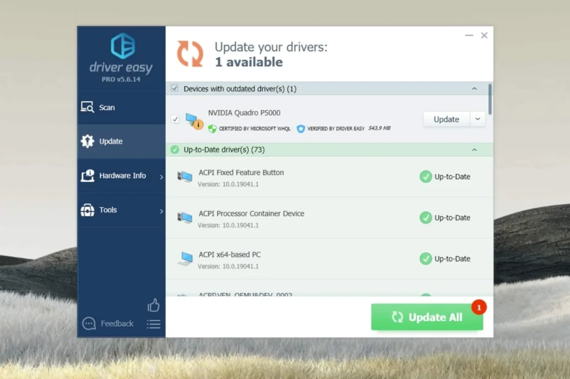This screenshot has width=570, height=379.
Task: Click the driver list vertical scrollbar
Action: click(490, 99)
